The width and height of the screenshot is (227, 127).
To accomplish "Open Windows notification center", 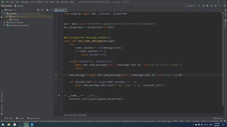I will click(223, 125).
